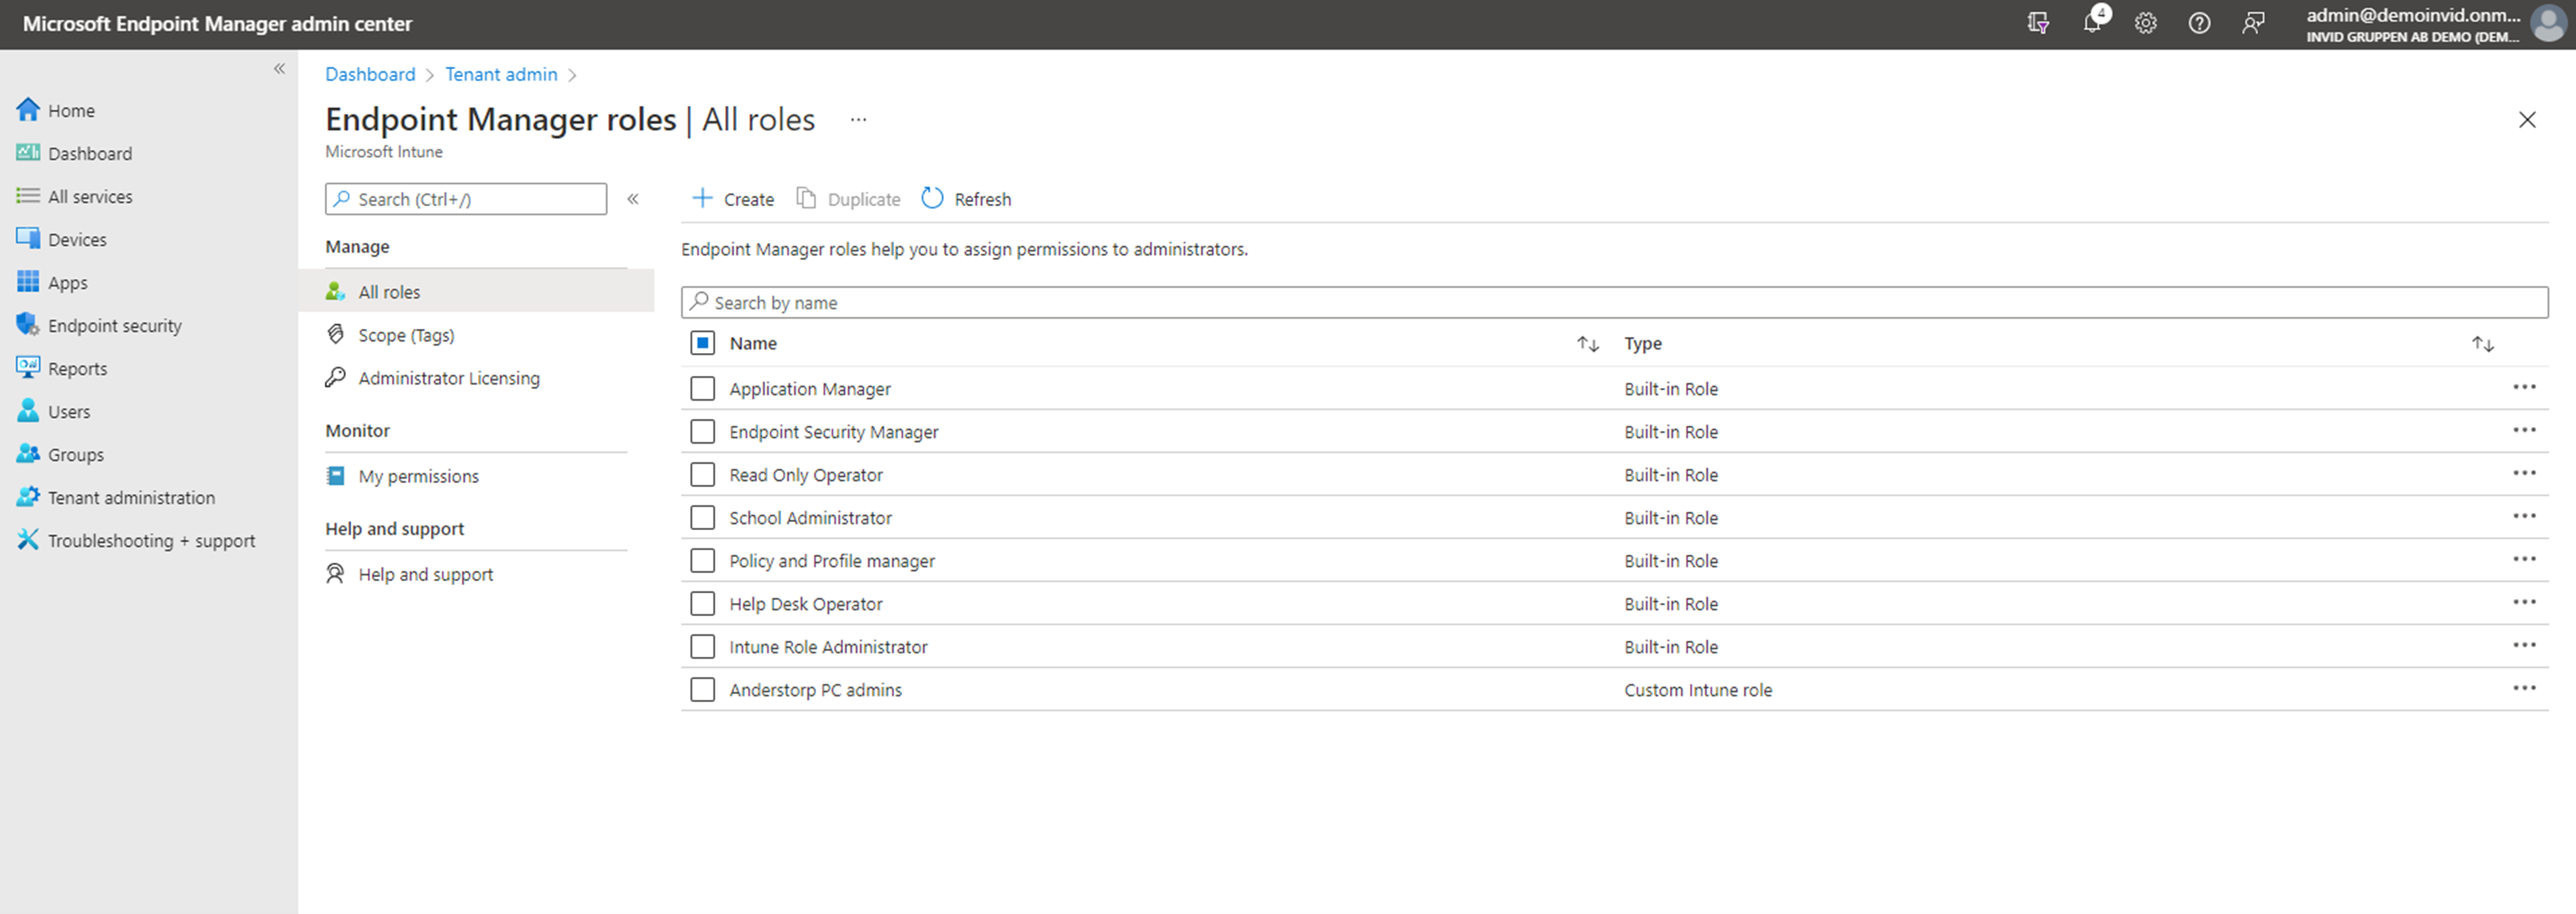This screenshot has width=2576, height=914.
Task: Click the My permissions book icon
Action: pyautogui.click(x=336, y=476)
